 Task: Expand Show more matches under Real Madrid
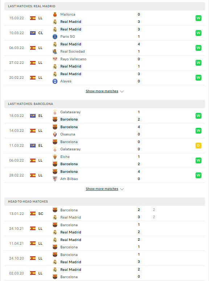pos(102,91)
